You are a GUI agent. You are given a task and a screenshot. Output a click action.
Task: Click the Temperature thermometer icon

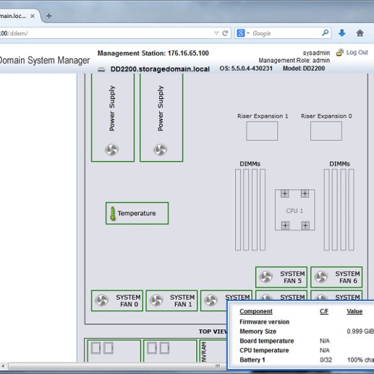pyautogui.click(x=113, y=214)
